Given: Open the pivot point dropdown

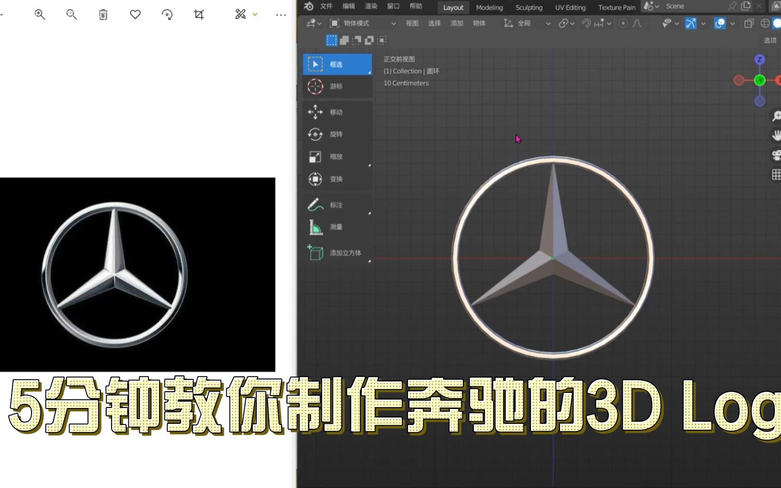Looking at the screenshot, I should click(x=566, y=23).
